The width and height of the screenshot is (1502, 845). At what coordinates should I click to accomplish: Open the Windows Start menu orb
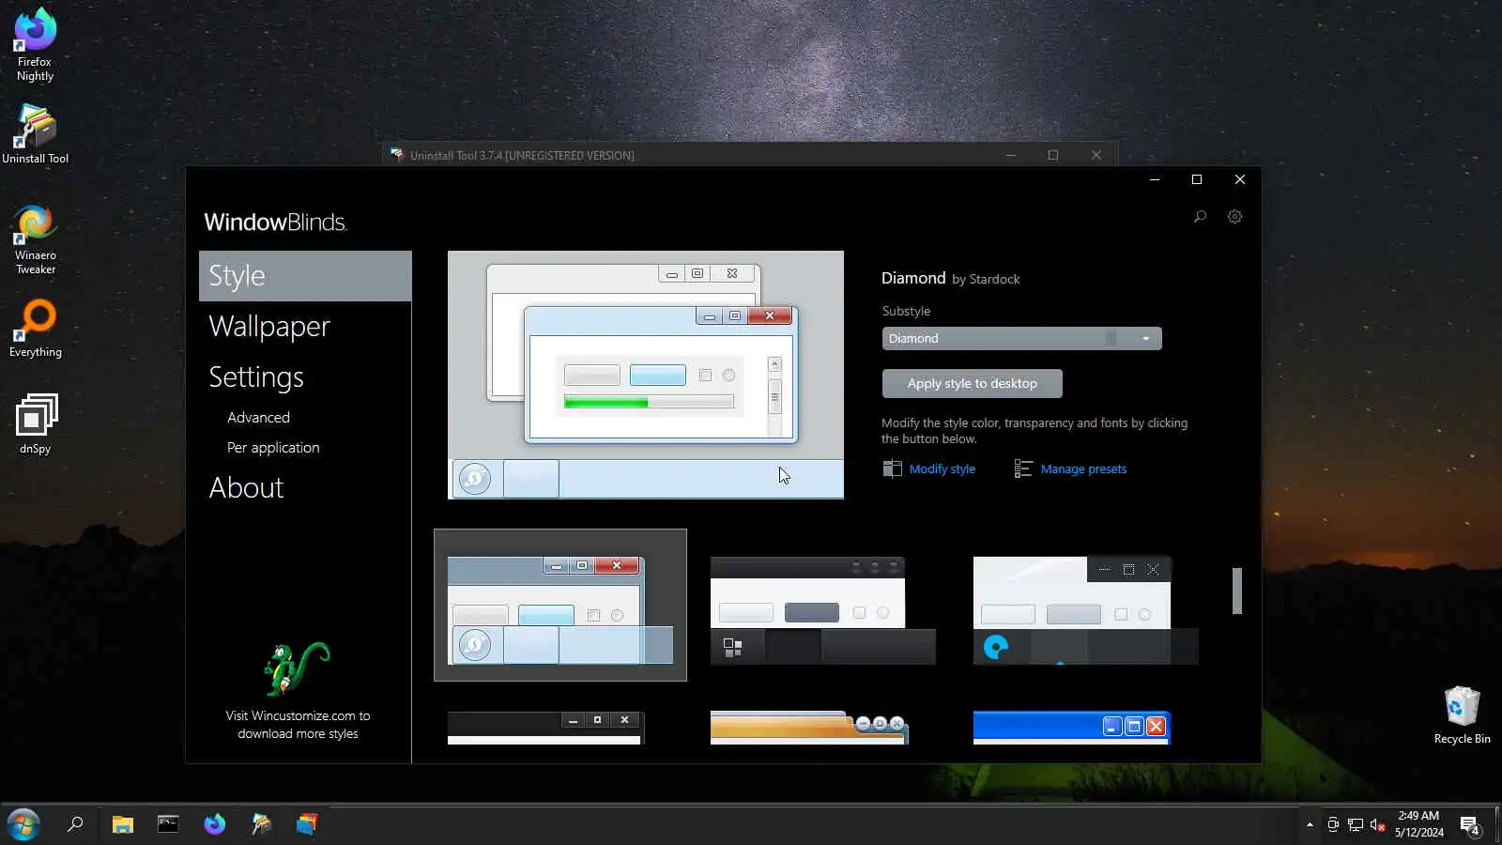(x=23, y=824)
